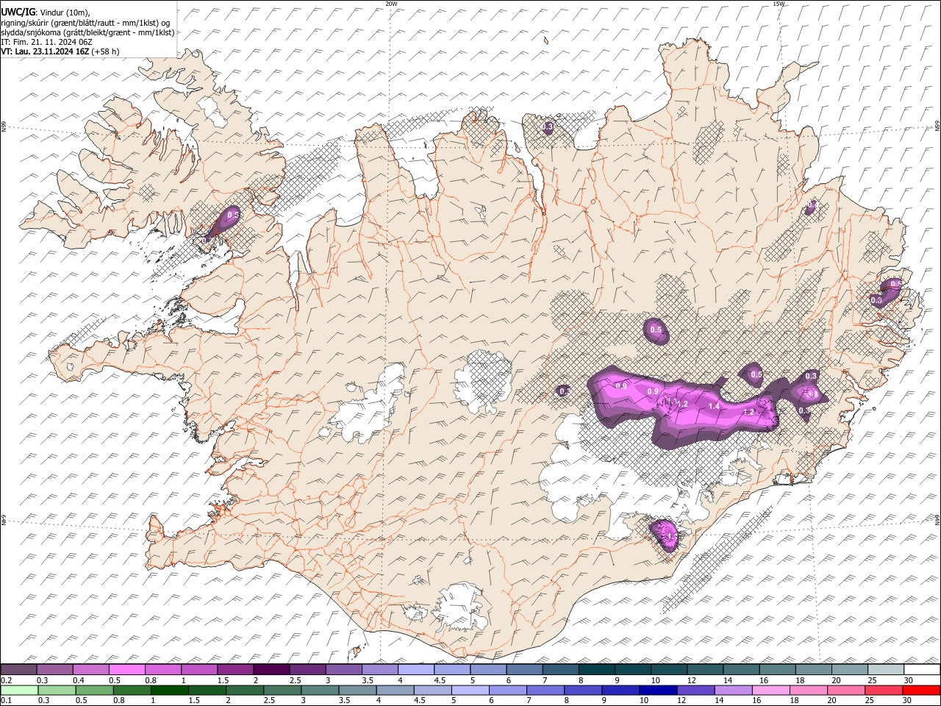The width and height of the screenshot is (941, 706).
Task: Select the bottom legend swatch labeled 20
Action: (845, 690)
